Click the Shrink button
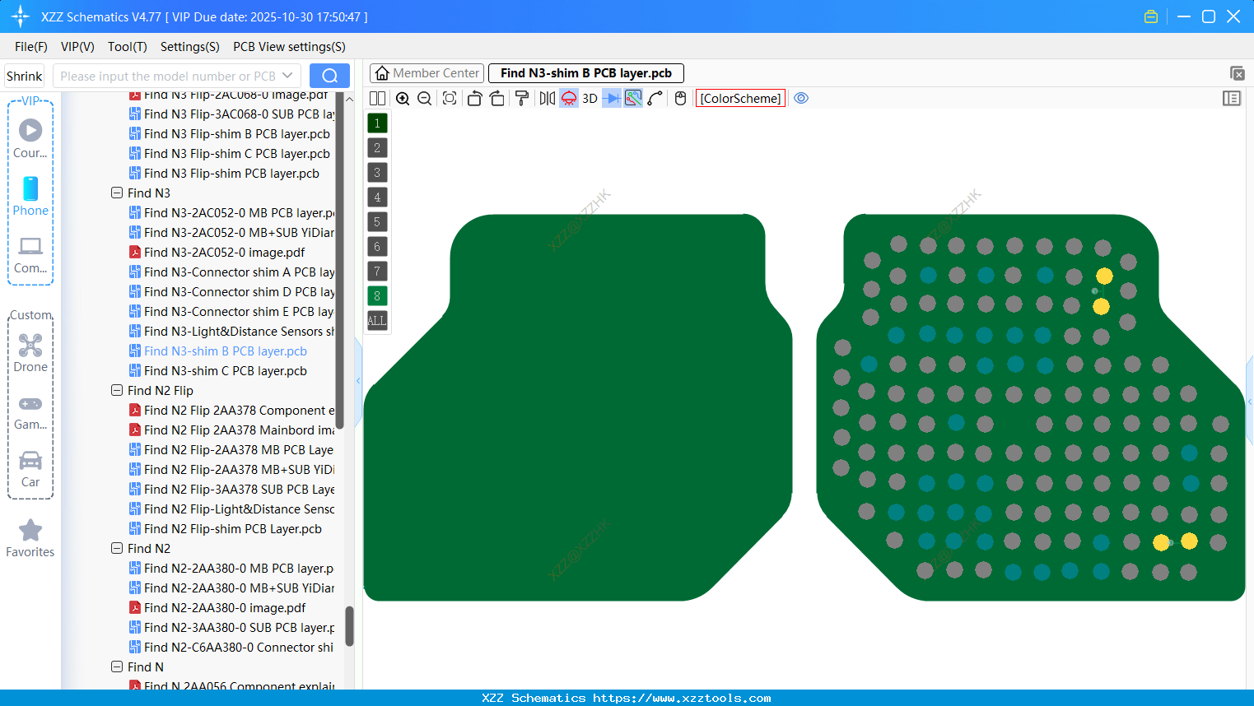The image size is (1254, 706). coord(23,75)
